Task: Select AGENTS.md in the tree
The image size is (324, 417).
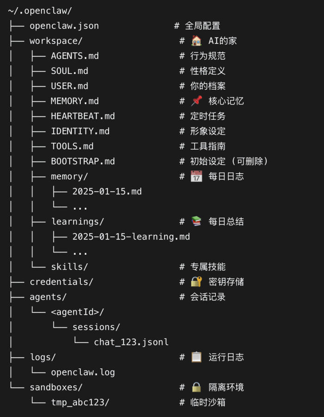Action: point(75,56)
